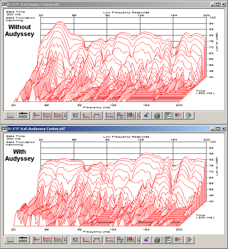Open text notes icon in Empty Center toolbar
The image size is (228, 249).
168,115
